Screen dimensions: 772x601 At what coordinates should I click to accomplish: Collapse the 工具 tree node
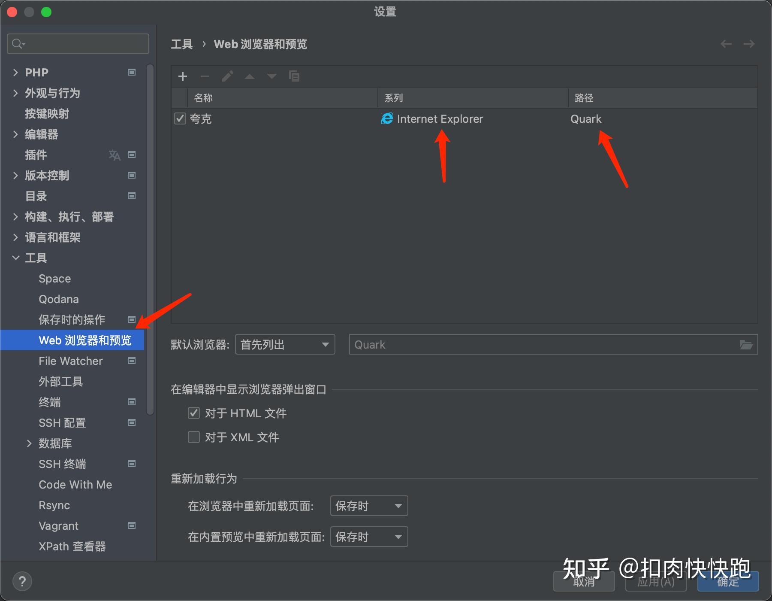[15, 258]
